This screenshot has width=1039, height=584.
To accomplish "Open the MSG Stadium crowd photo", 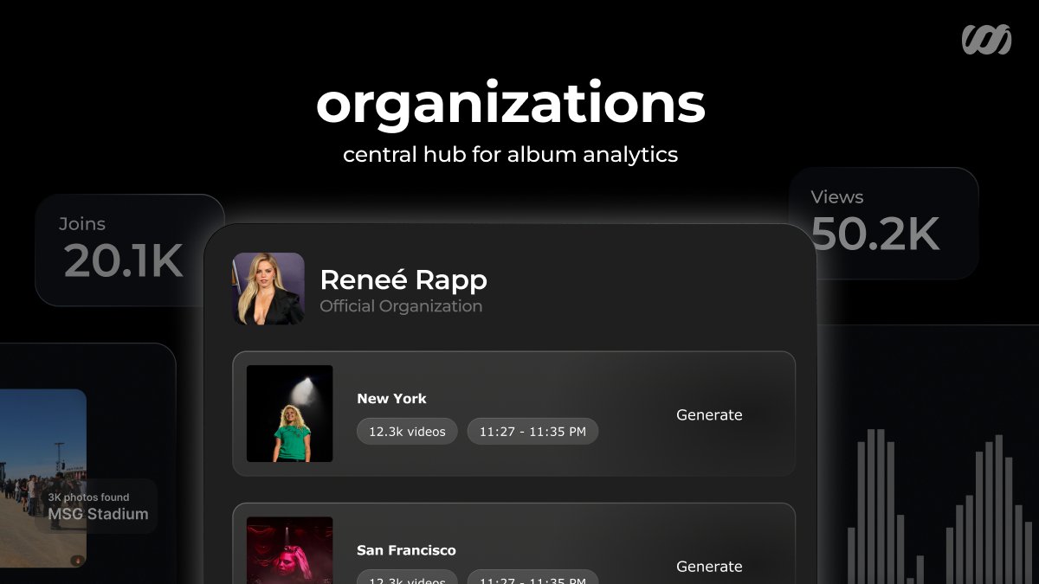I will (x=43, y=478).
